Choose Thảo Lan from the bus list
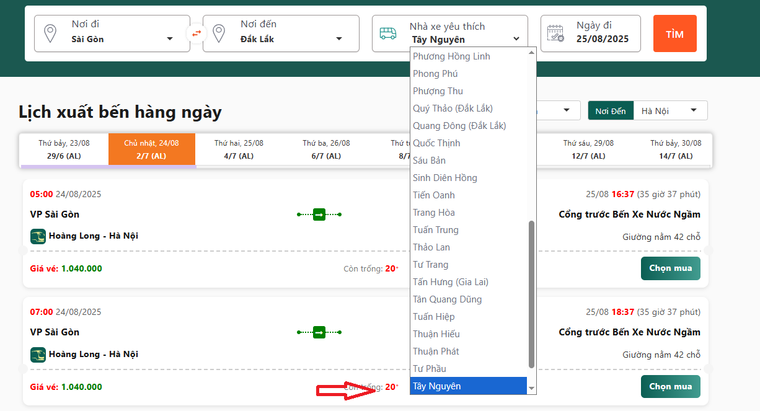Screen dimensions: 760x411 pos(469,247)
